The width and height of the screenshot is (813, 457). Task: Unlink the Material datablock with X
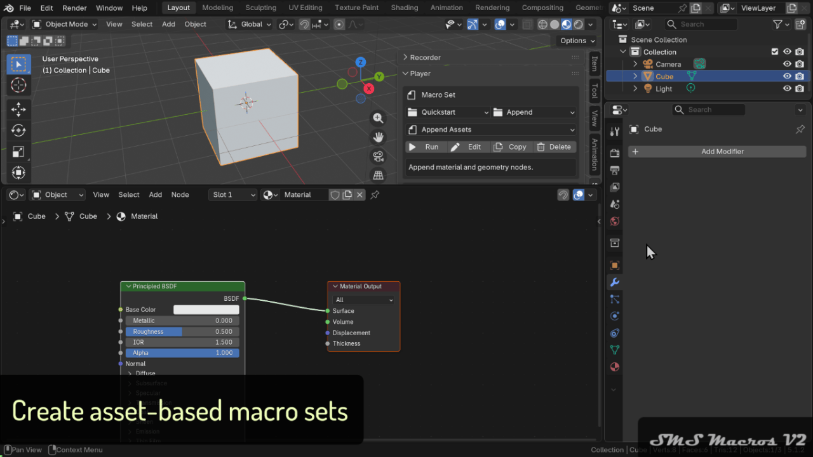pyautogui.click(x=359, y=195)
